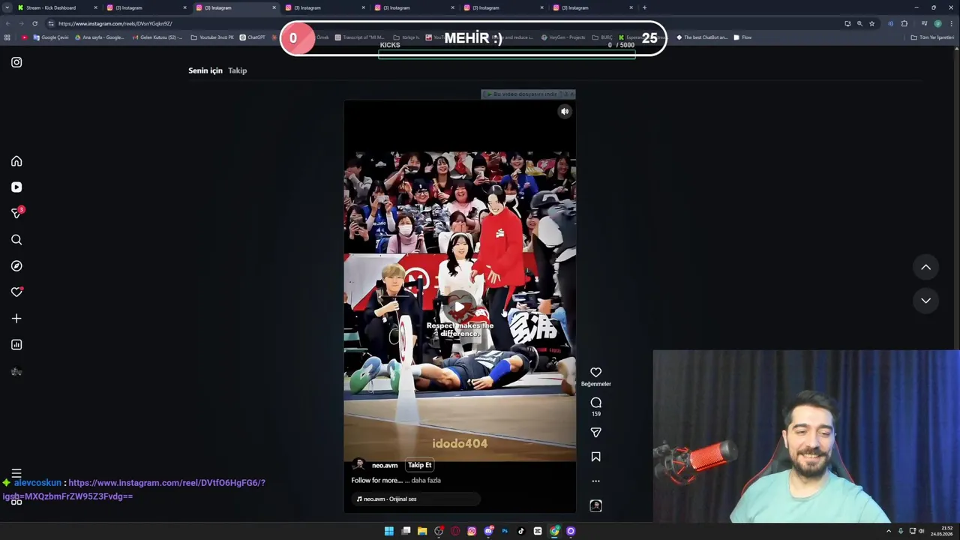The width and height of the screenshot is (960, 540).
Task: Open Instagram app from taskbar
Action: [472, 531]
